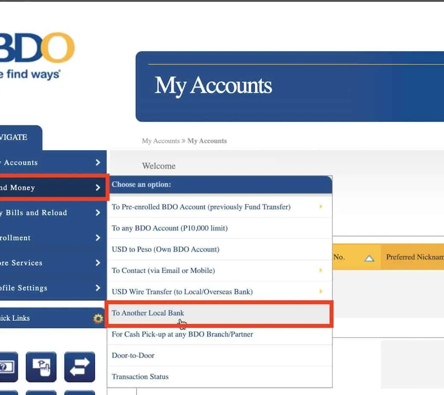Click the peso hand-tap payment quick link icon
The image size is (444, 395).
pos(41,366)
